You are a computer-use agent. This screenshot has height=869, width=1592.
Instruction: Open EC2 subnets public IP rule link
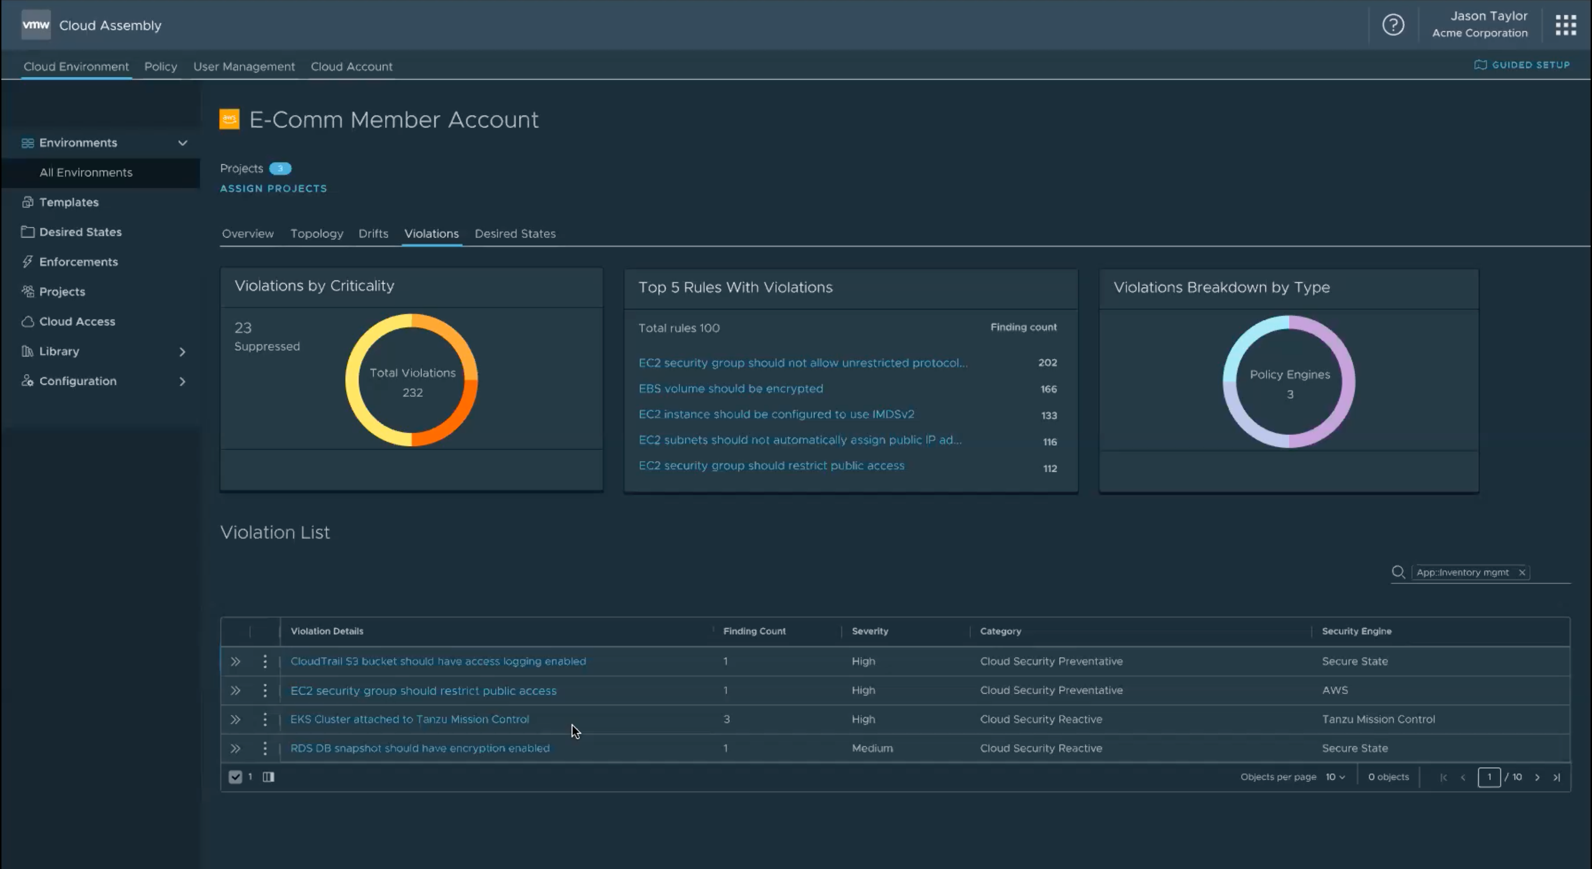[x=800, y=440]
